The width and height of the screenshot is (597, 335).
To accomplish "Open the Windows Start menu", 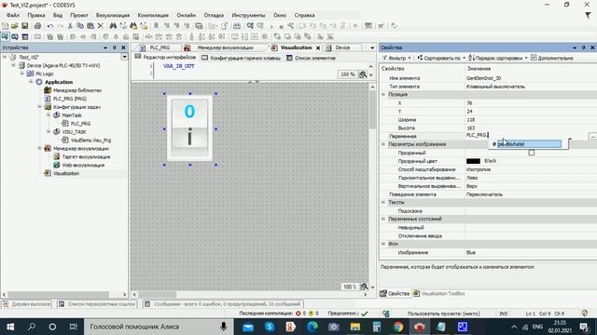I will click(x=10, y=327).
